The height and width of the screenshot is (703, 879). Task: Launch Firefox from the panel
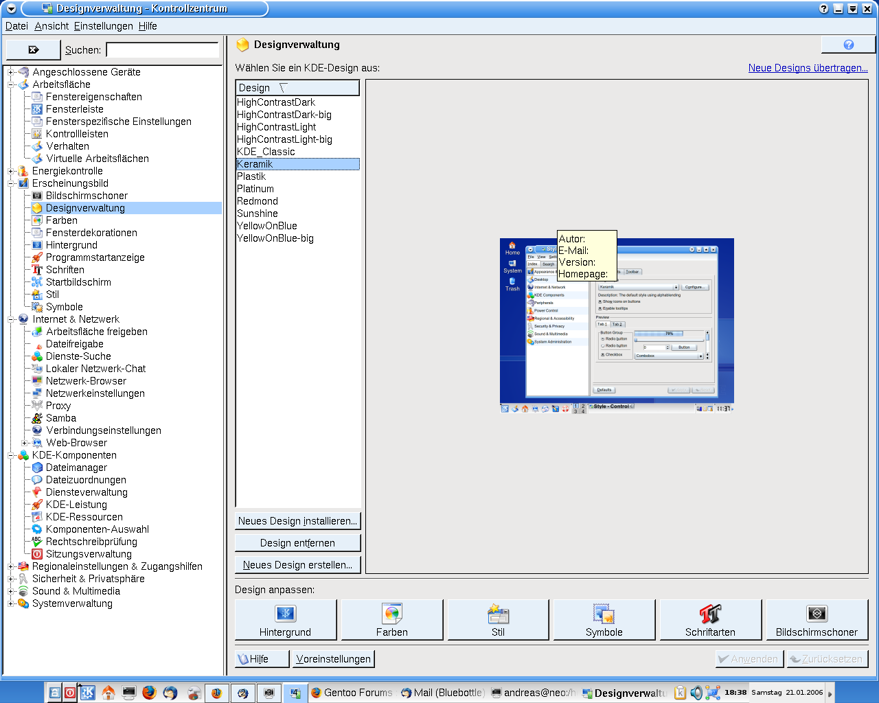coord(149,693)
